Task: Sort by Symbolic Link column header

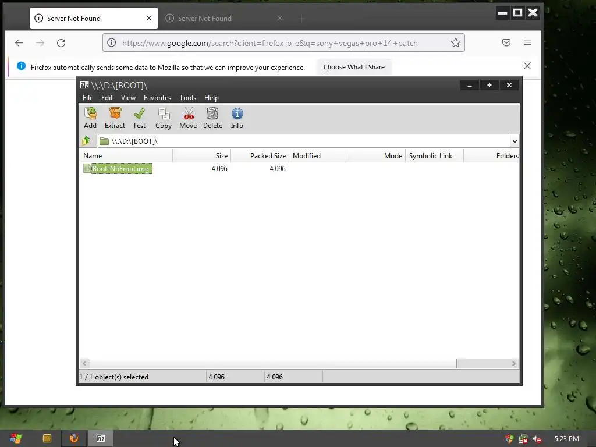Action: [434, 156]
